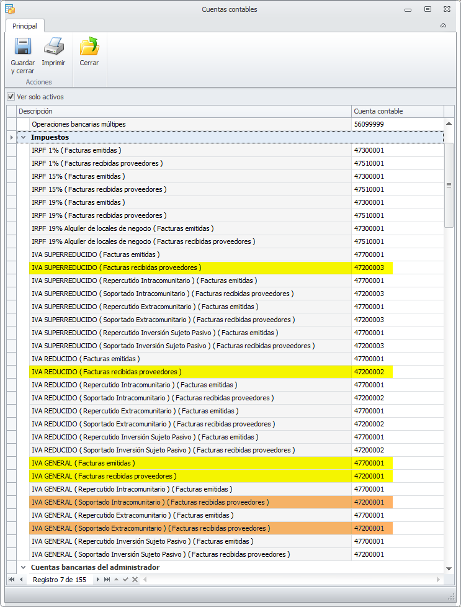Go to previous record in navigator

click(x=21, y=579)
